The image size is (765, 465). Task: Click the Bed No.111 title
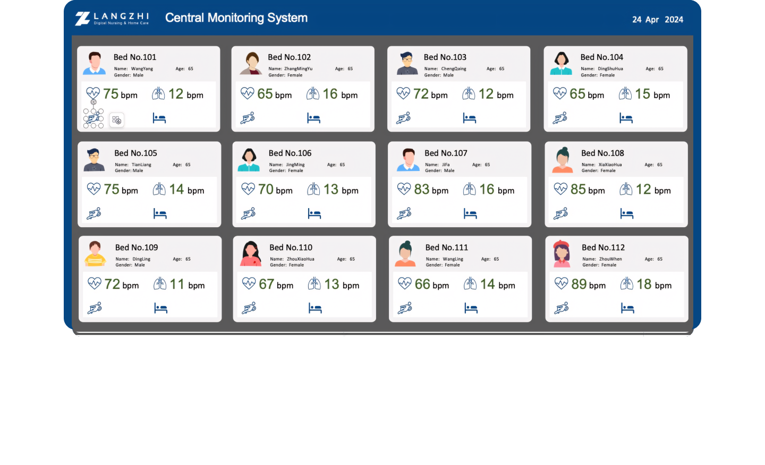(446, 247)
